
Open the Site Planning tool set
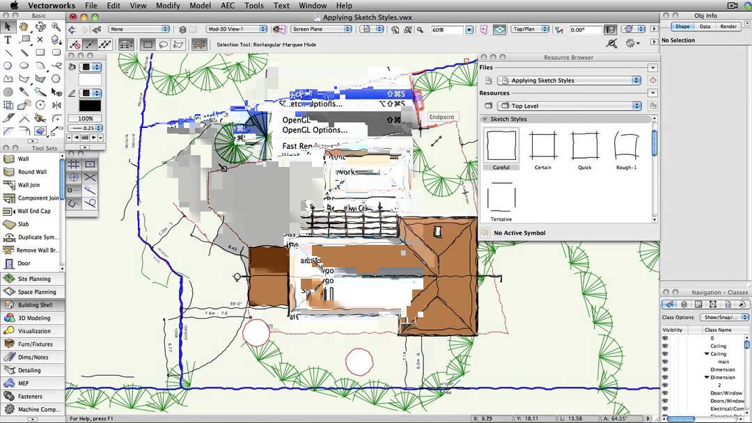pos(32,279)
